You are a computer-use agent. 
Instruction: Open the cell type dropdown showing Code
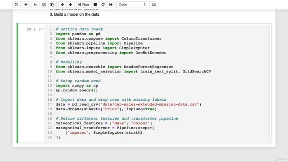[132, 4]
